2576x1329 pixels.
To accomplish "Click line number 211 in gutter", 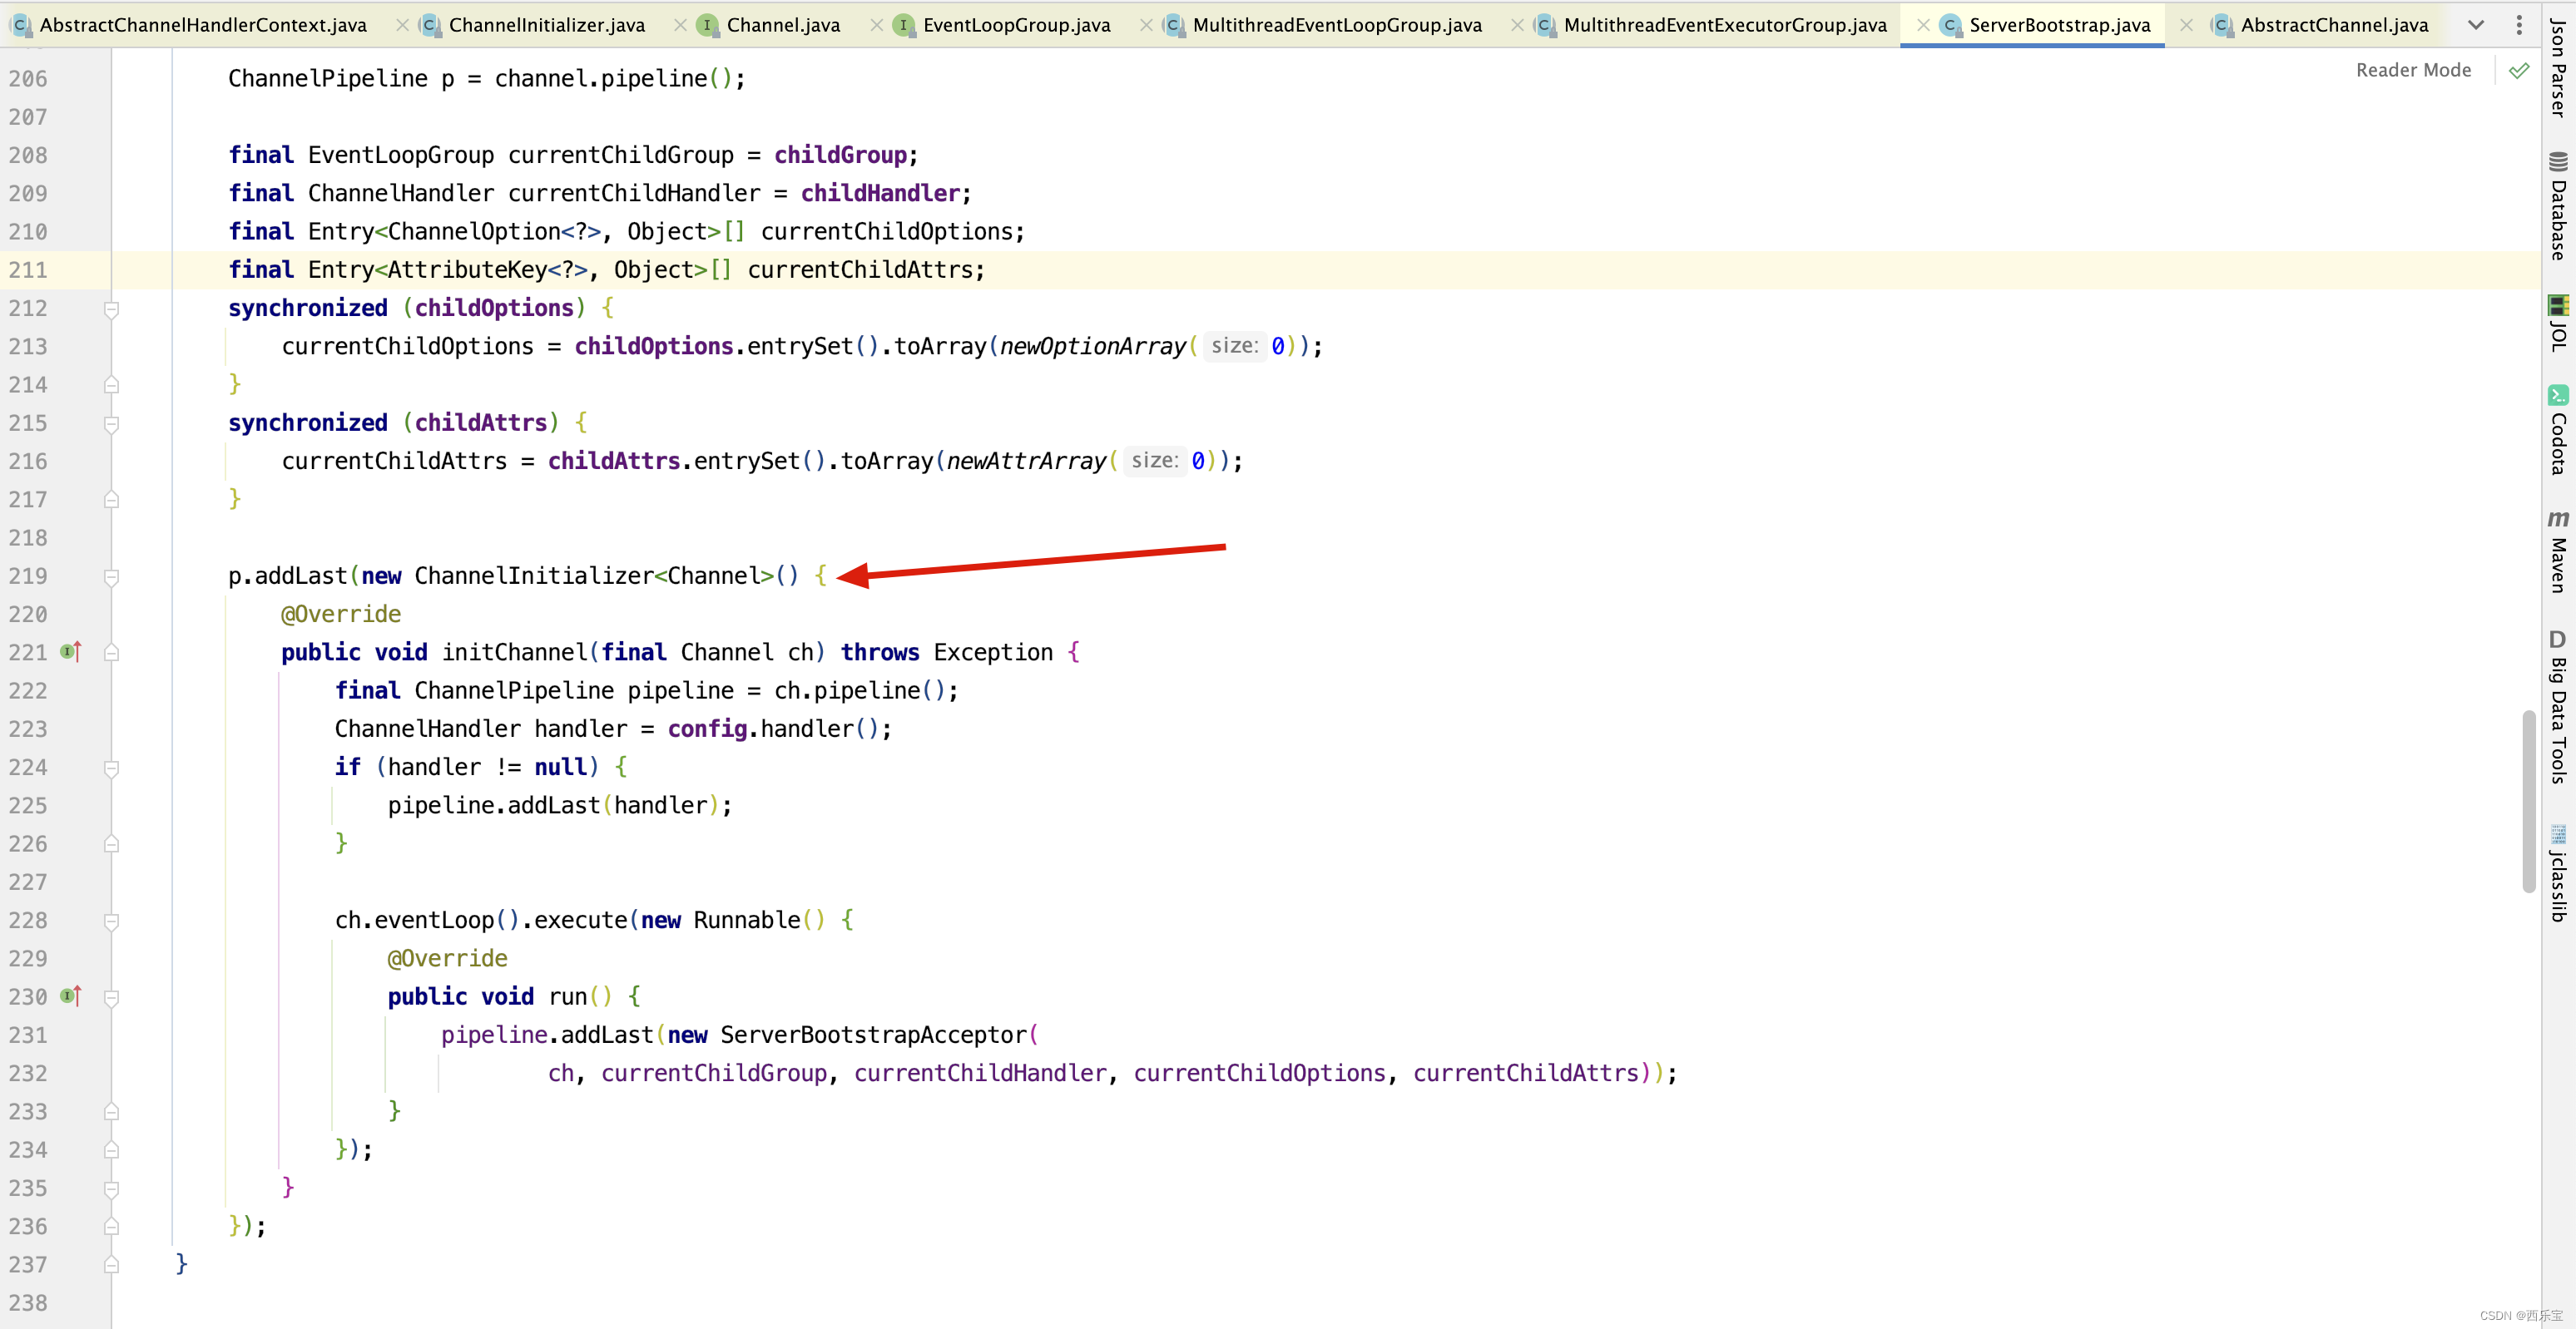I will click(x=28, y=271).
